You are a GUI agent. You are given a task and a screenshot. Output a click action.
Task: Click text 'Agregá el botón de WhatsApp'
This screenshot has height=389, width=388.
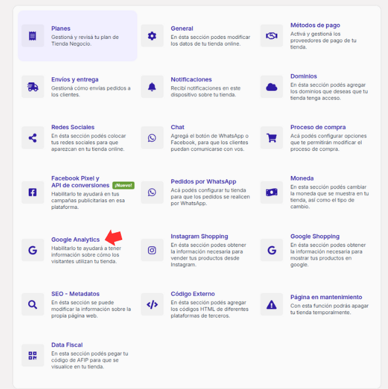pos(207,136)
